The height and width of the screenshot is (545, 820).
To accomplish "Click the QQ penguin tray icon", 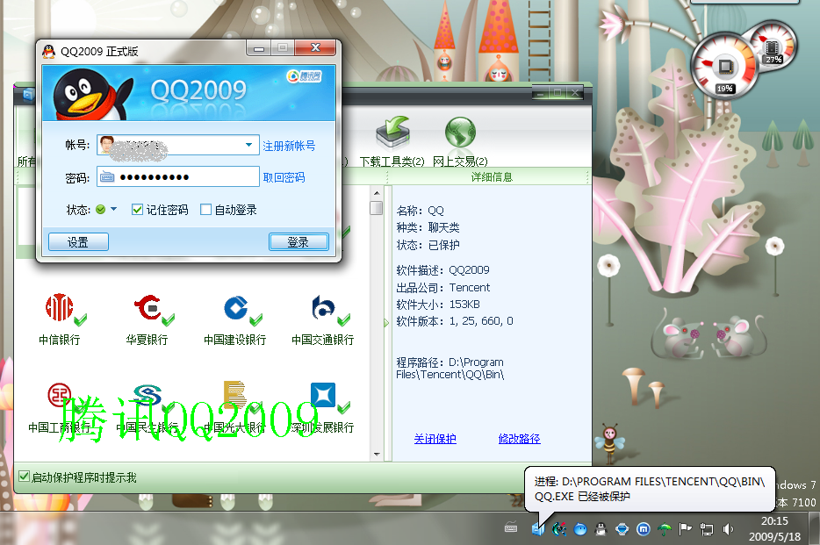I will click(601, 529).
